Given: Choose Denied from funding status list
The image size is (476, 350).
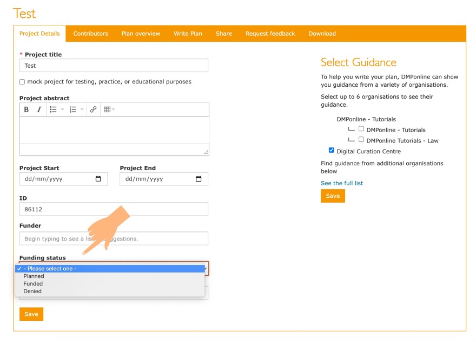Looking at the screenshot, I should click(32, 291).
